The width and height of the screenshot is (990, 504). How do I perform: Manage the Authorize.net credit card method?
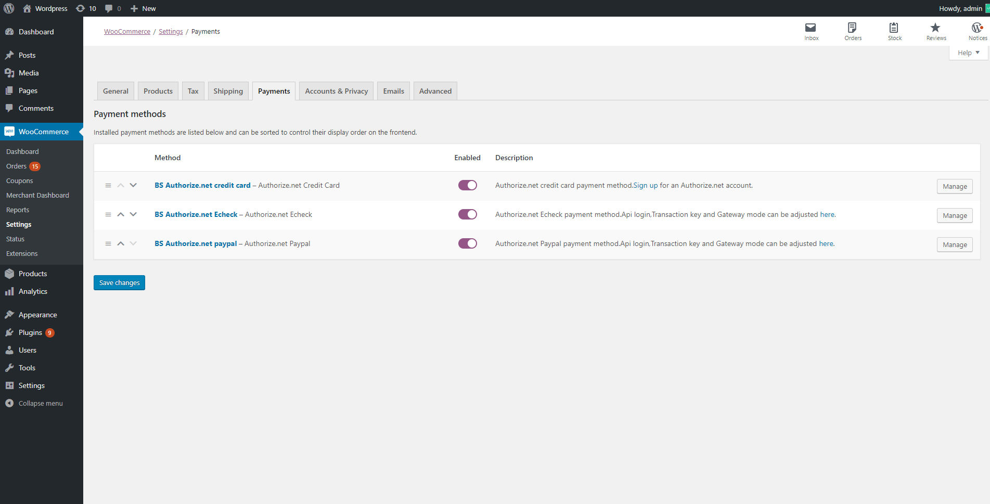(x=955, y=186)
